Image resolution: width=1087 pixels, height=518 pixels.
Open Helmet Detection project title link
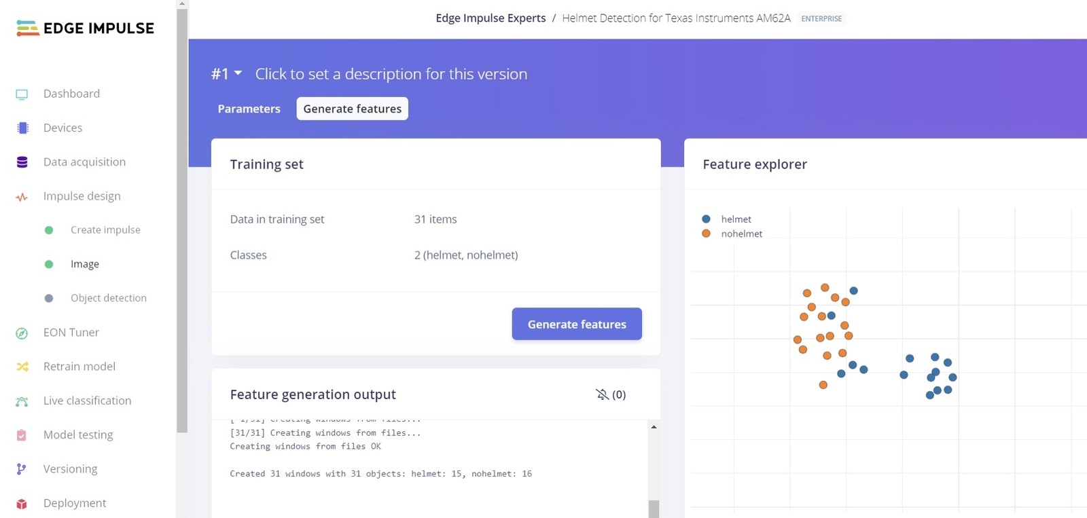point(676,18)
